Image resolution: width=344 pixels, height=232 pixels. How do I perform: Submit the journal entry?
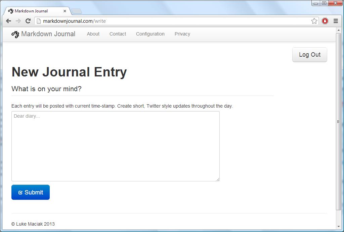tap(31, 192)
